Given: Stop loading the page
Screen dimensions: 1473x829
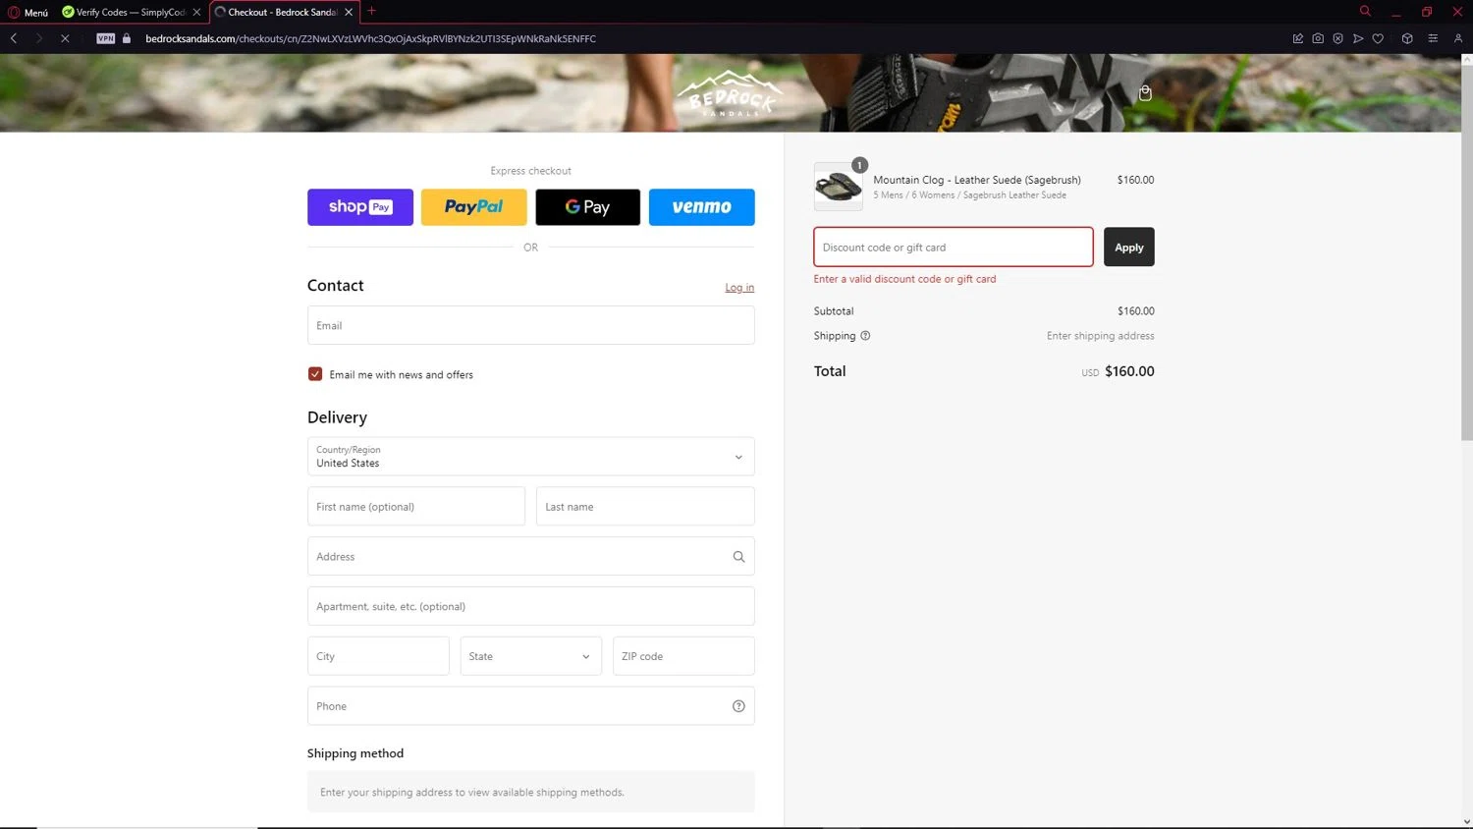Looking at the screenshot, I should (x=65, y=38).
